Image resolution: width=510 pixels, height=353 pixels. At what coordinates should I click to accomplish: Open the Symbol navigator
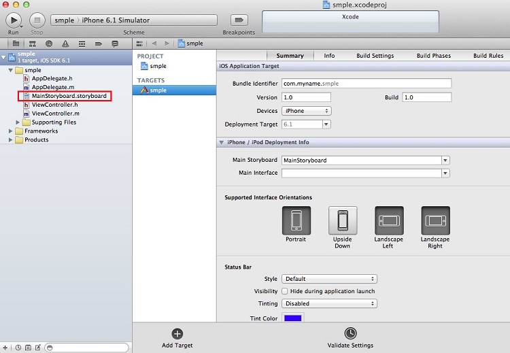click(32, 44)
